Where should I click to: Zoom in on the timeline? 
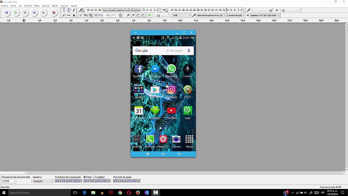(128, 15)
